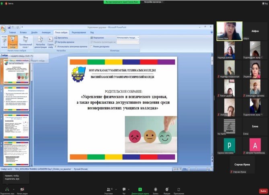269x195 pixels.
Task: Select Александра Сергеева video tile
Action: click(255, 88)
